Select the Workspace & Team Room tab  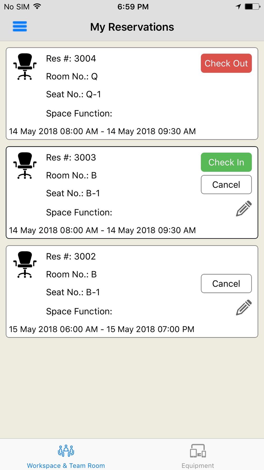pos(66,455)
